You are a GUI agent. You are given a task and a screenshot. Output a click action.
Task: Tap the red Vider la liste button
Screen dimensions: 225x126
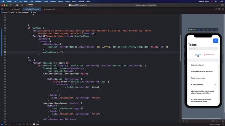(x=209, y=55)
